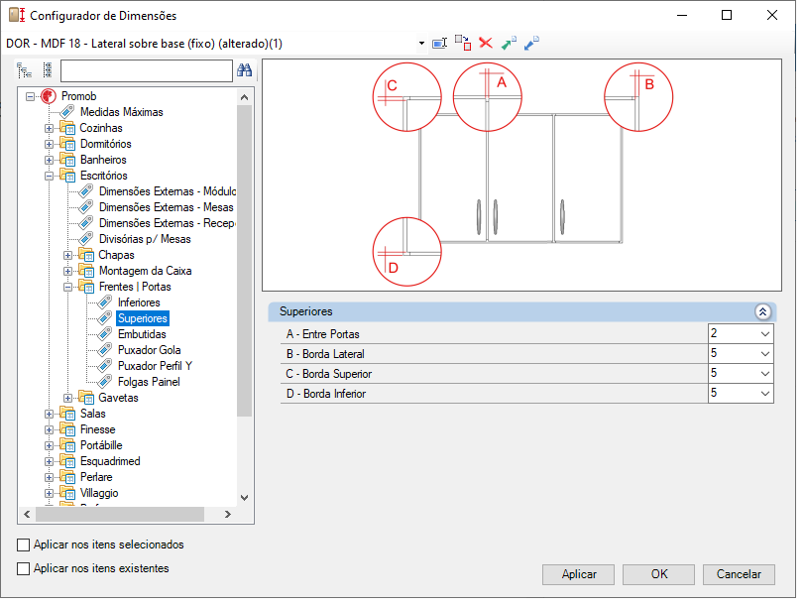This screenshot has width=805, height=605.
Task: Expand the Cozinhas tree folder
Action: click(49, 128)
